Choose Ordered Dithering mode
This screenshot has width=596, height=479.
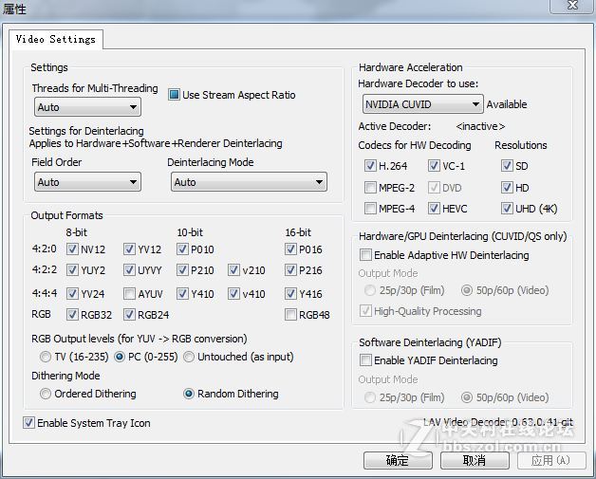pos(46,394)
